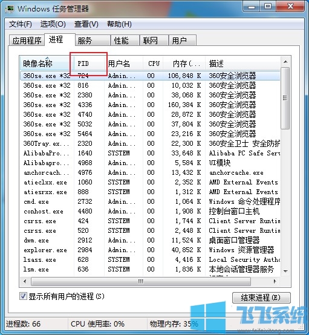Switch to the 服务 tab
Screen dimensions: 309x335
click(x=93, y=41)
